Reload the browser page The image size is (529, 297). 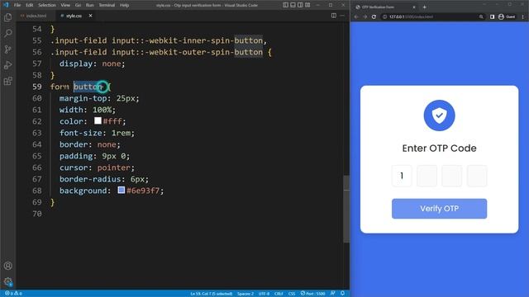[374, 16]
